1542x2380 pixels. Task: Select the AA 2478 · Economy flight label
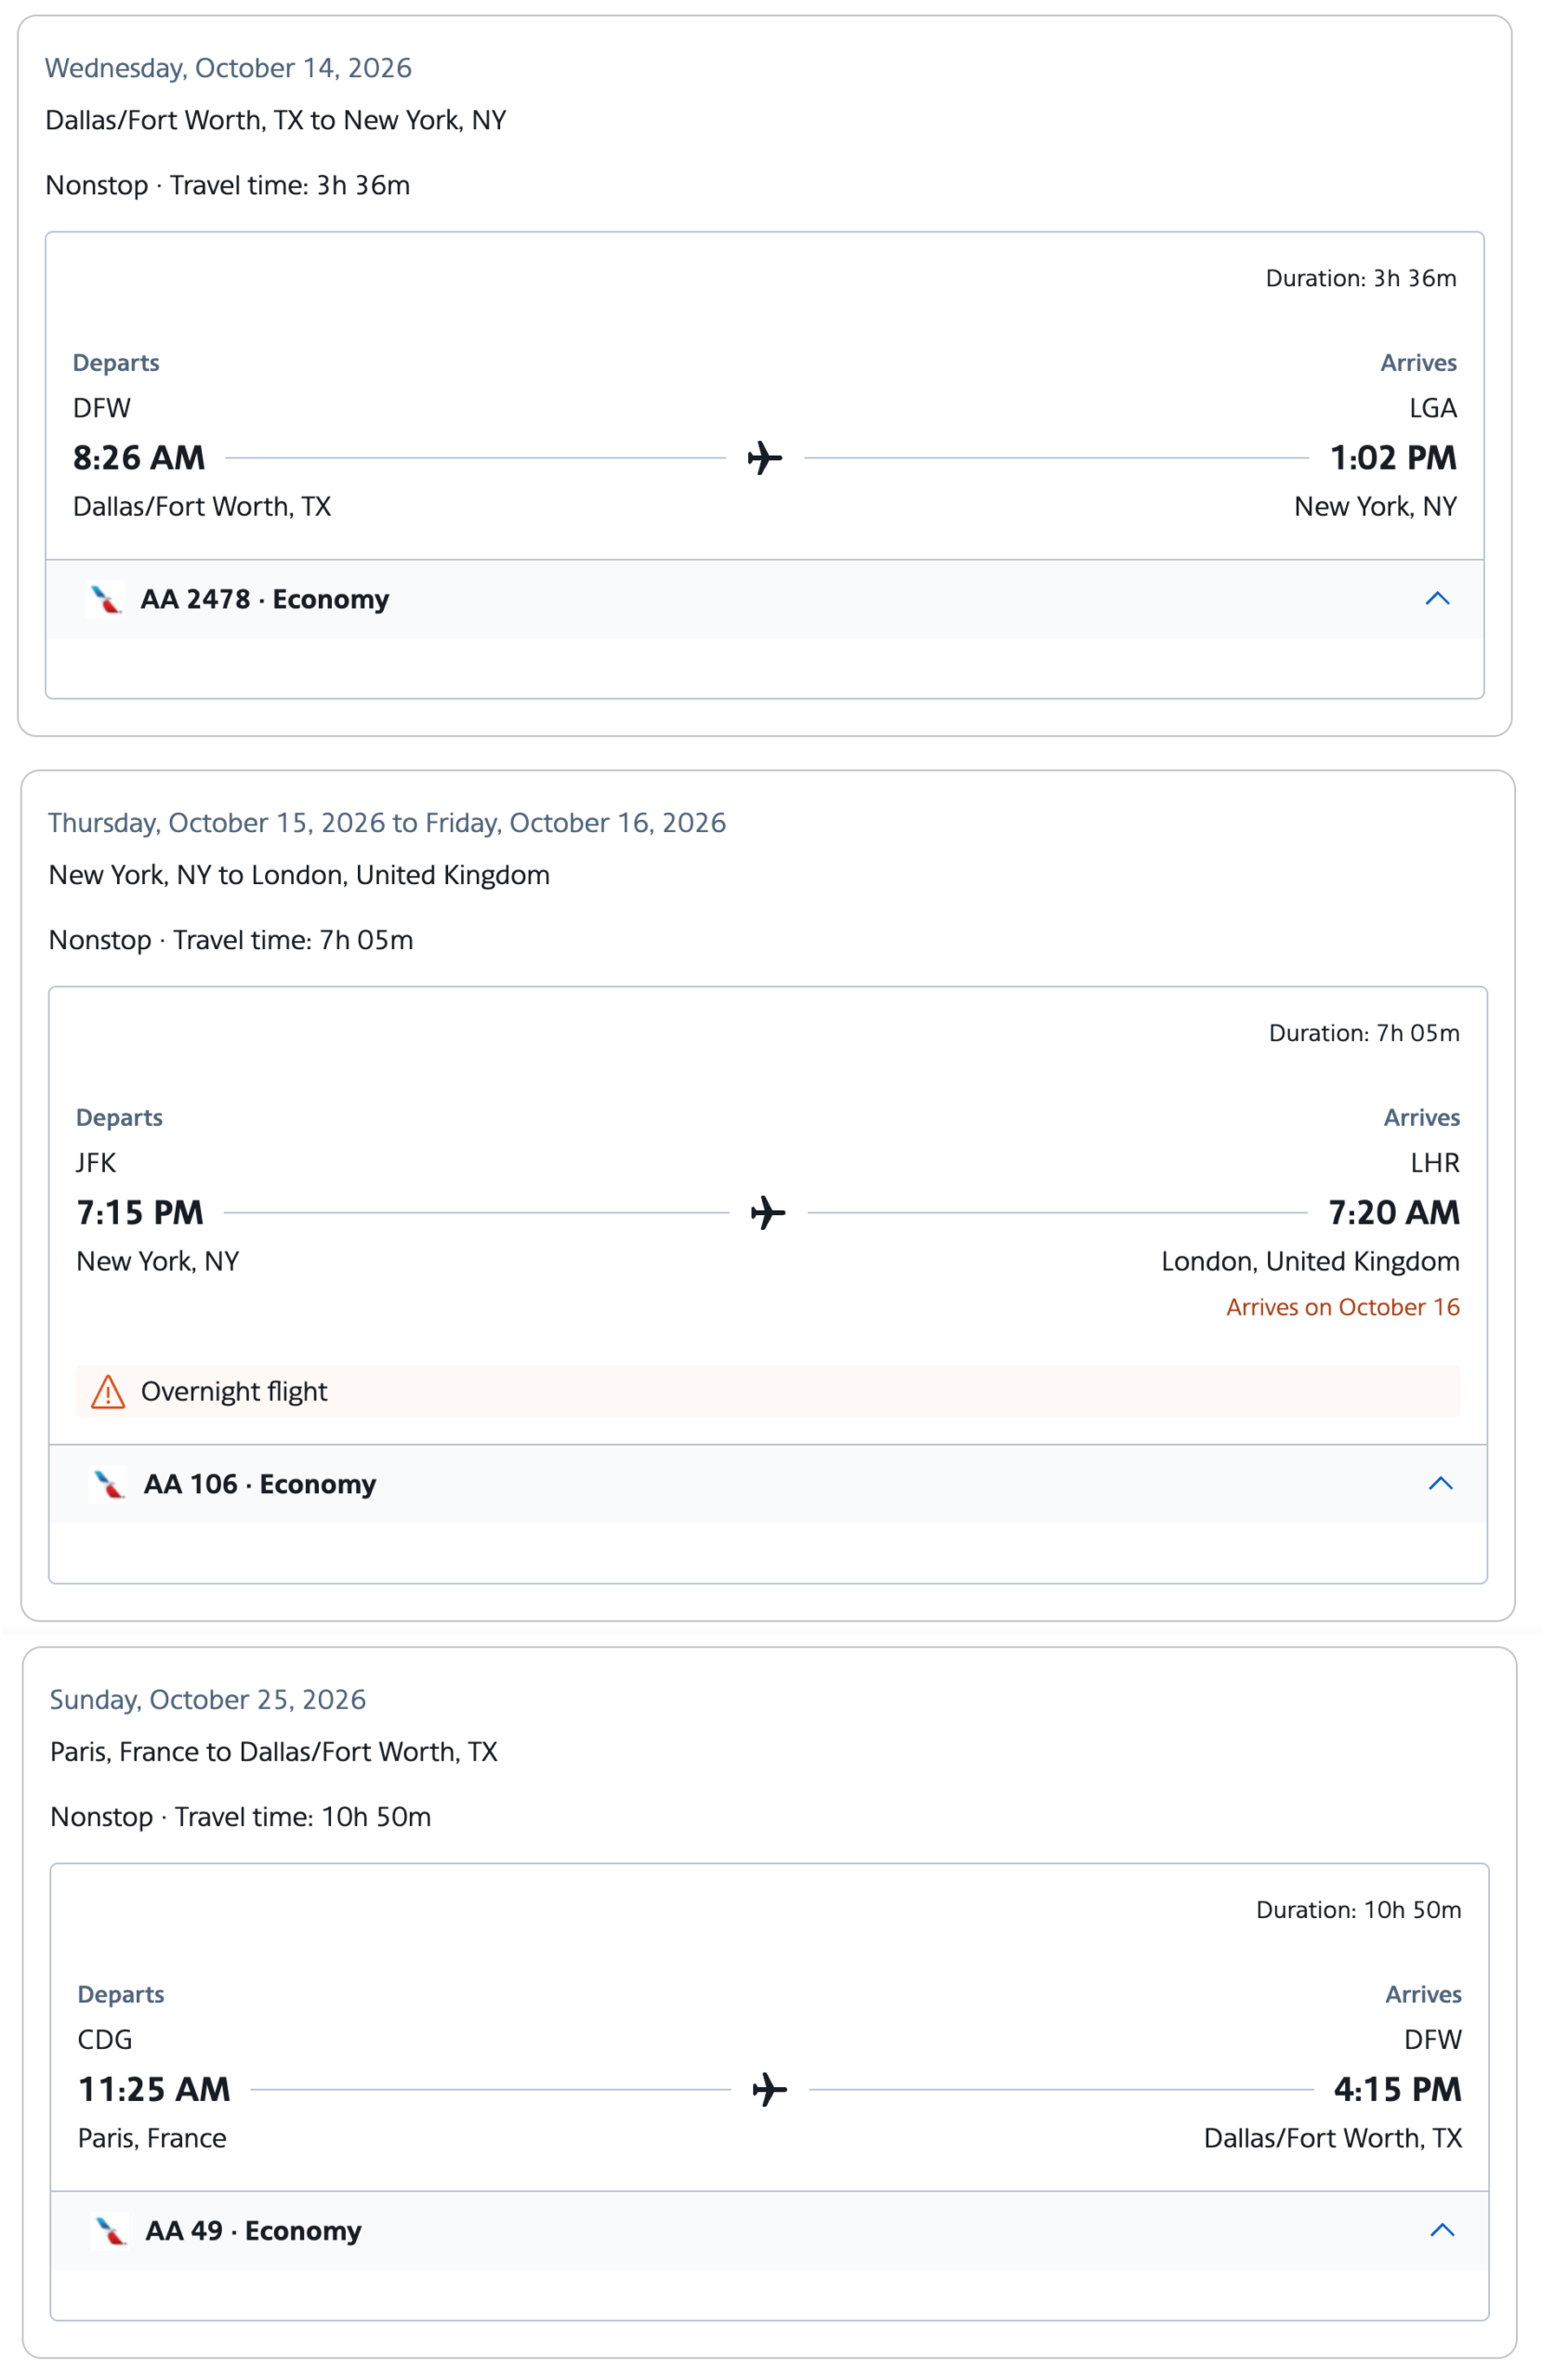265,599
